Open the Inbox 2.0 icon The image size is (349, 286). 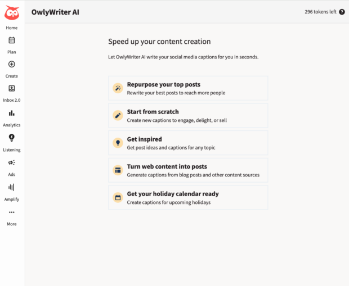click(12, 89)
